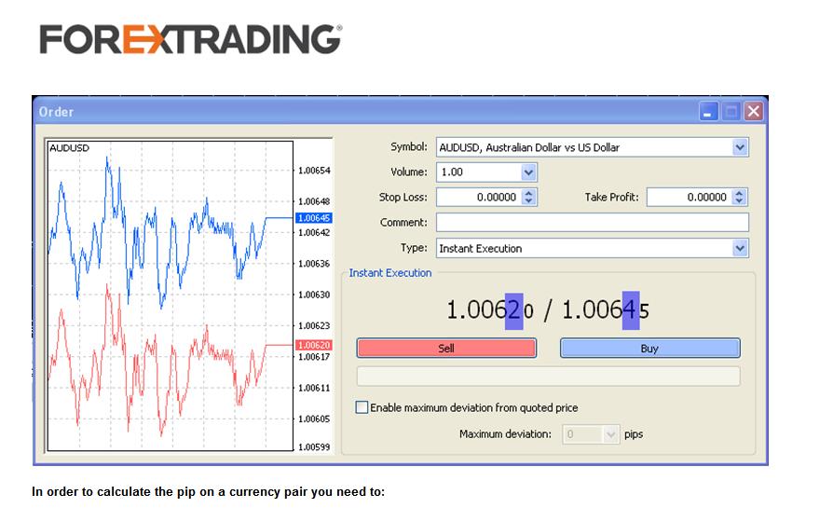Click the AUDUSD label on the chart

(68, 148)
